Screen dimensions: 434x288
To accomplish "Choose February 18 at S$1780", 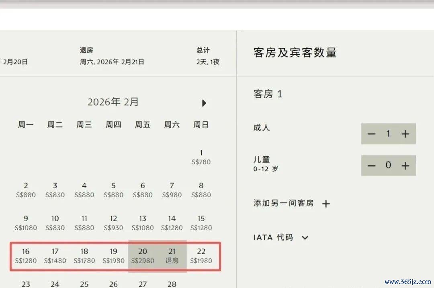I will 84,256.
